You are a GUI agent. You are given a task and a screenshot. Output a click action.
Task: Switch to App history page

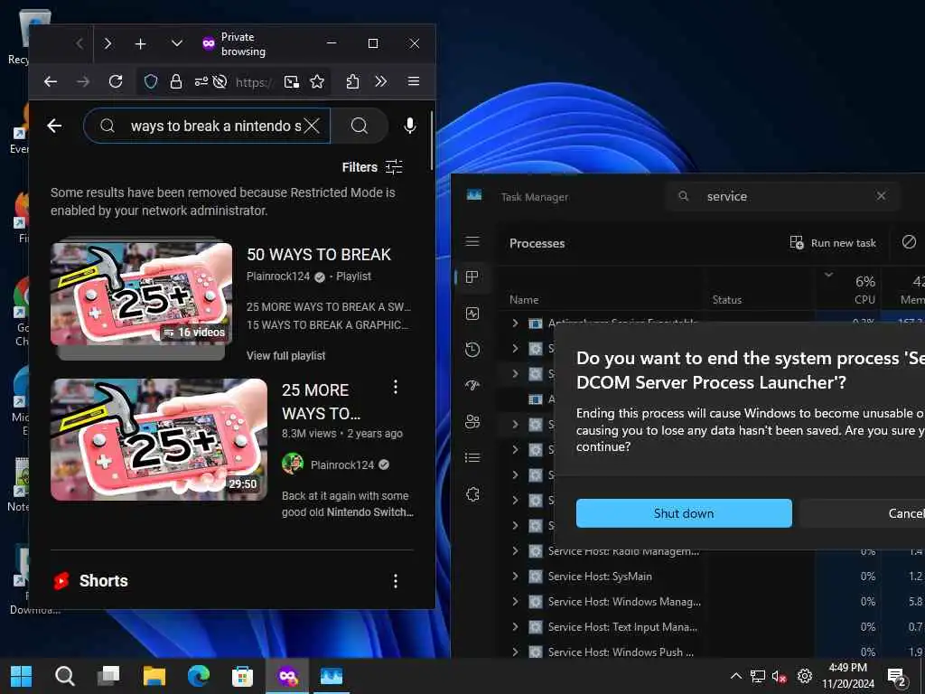click(x=472, y=350)
